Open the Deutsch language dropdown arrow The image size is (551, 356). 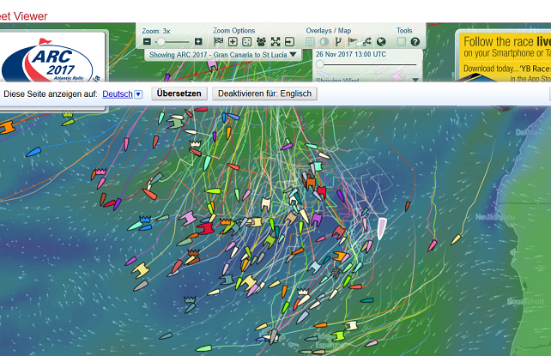click(138, 94)
